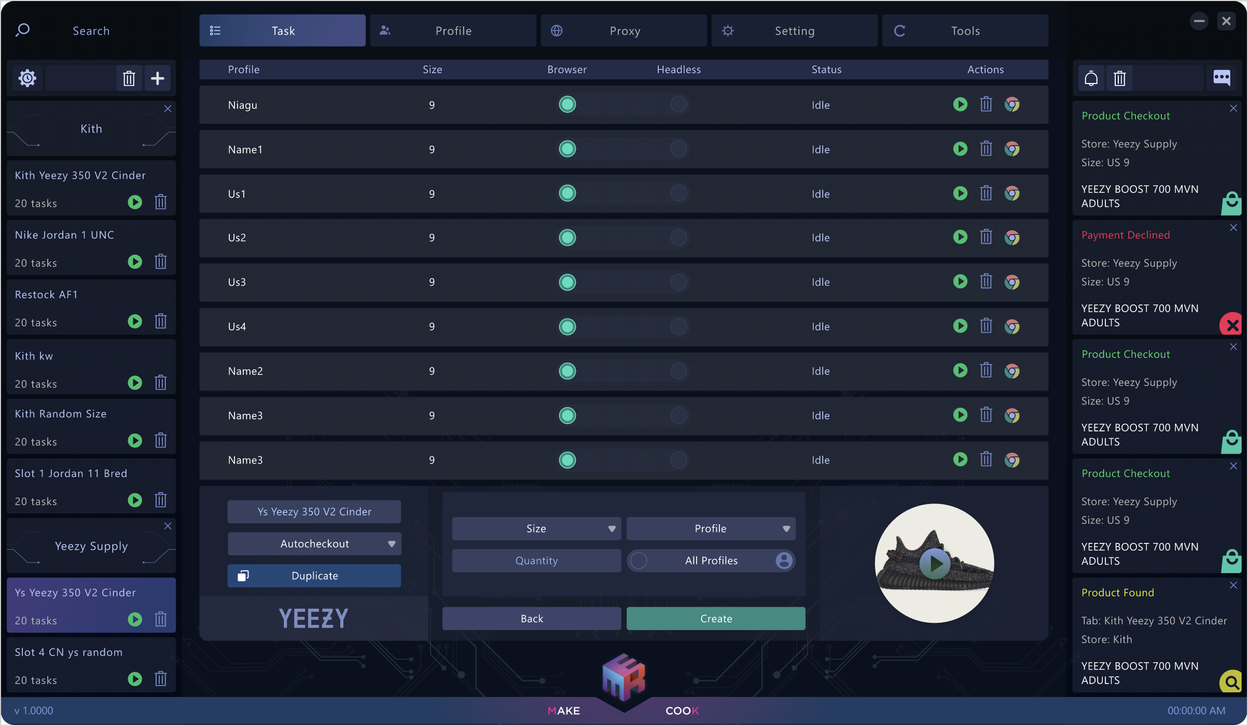The width and height of the screenshot is (1248, 726).
Task: Switch to the Setting tab
Action: pos(795,31)
